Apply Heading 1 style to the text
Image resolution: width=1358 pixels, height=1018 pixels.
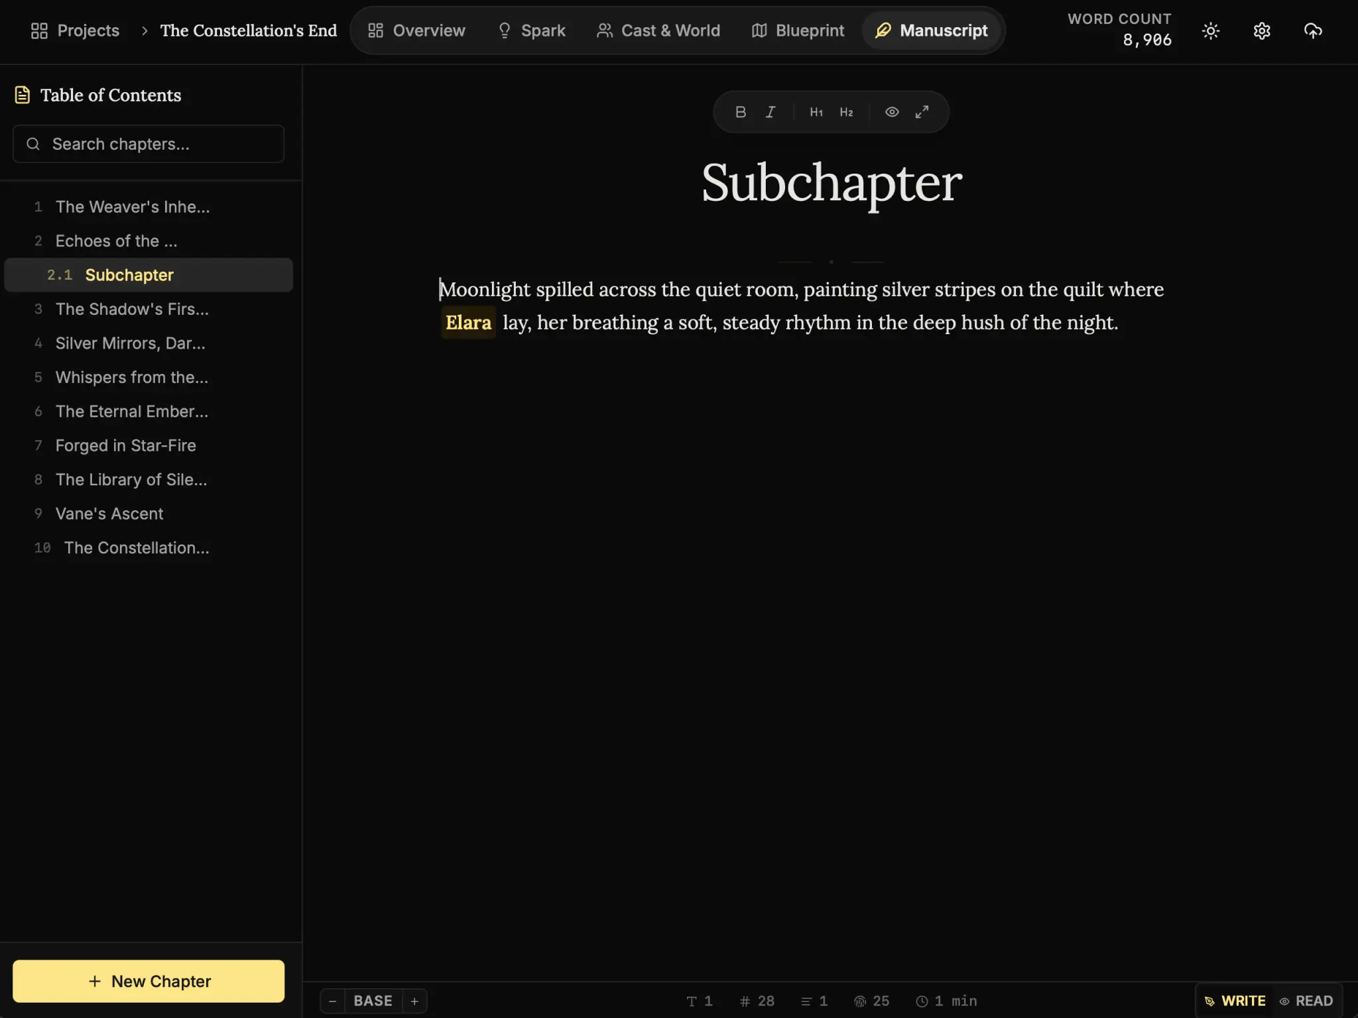click(x=816, y=111)
